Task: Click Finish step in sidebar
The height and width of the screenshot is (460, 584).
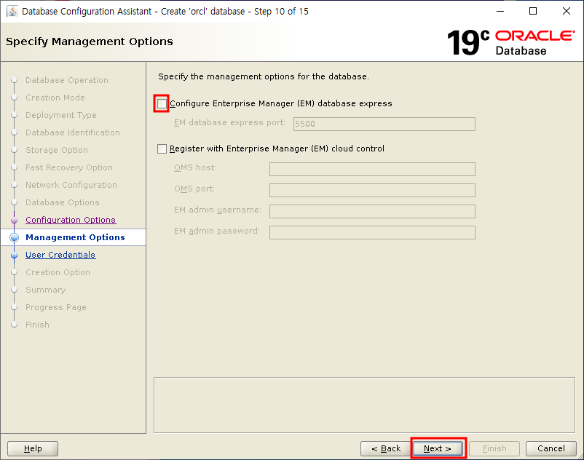Action: 37,325
